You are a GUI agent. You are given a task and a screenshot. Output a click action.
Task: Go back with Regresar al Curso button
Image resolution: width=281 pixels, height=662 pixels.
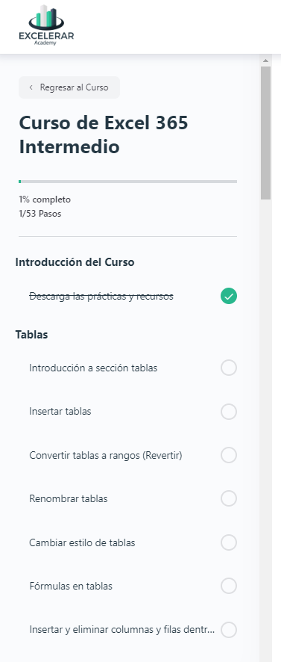click(69, 87)
